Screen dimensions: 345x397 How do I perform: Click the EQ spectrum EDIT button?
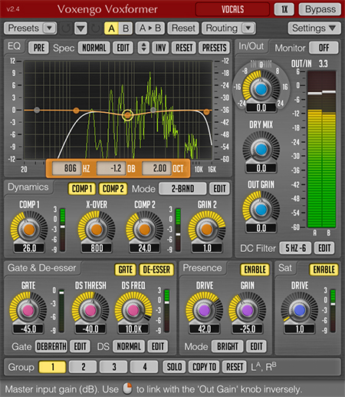point(123,48)
